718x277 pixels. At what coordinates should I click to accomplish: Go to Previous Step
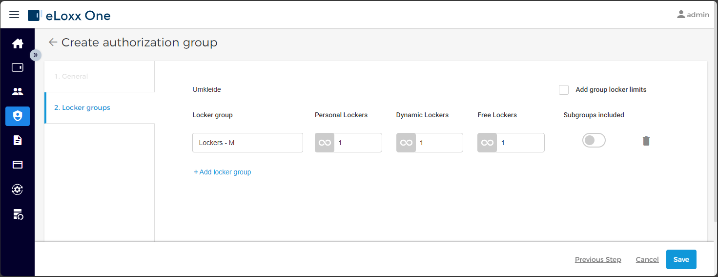[x=598, y=259]
